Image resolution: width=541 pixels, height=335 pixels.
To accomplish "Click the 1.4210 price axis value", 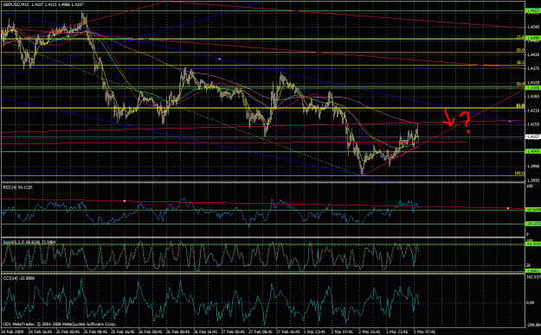I will pos(533,111).
